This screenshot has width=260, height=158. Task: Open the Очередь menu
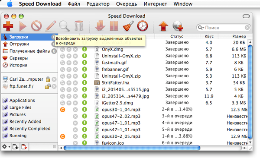(127, 4)
